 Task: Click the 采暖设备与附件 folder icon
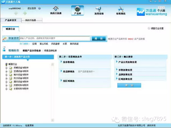[11, 68]
